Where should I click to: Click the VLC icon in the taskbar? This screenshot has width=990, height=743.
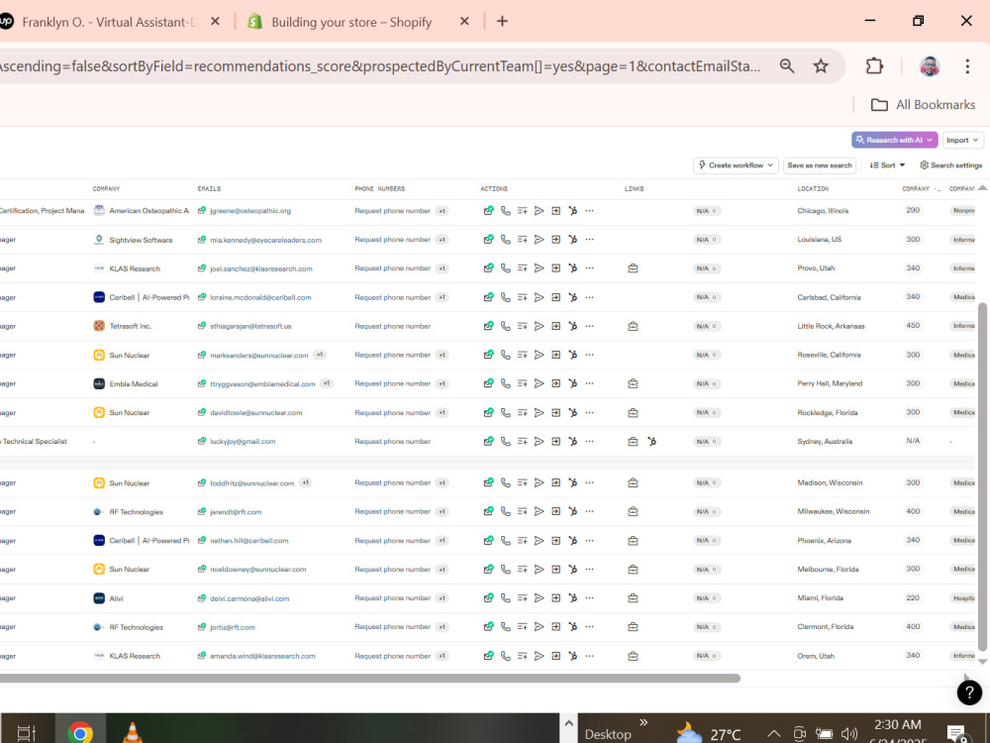(x=132, y=733)
